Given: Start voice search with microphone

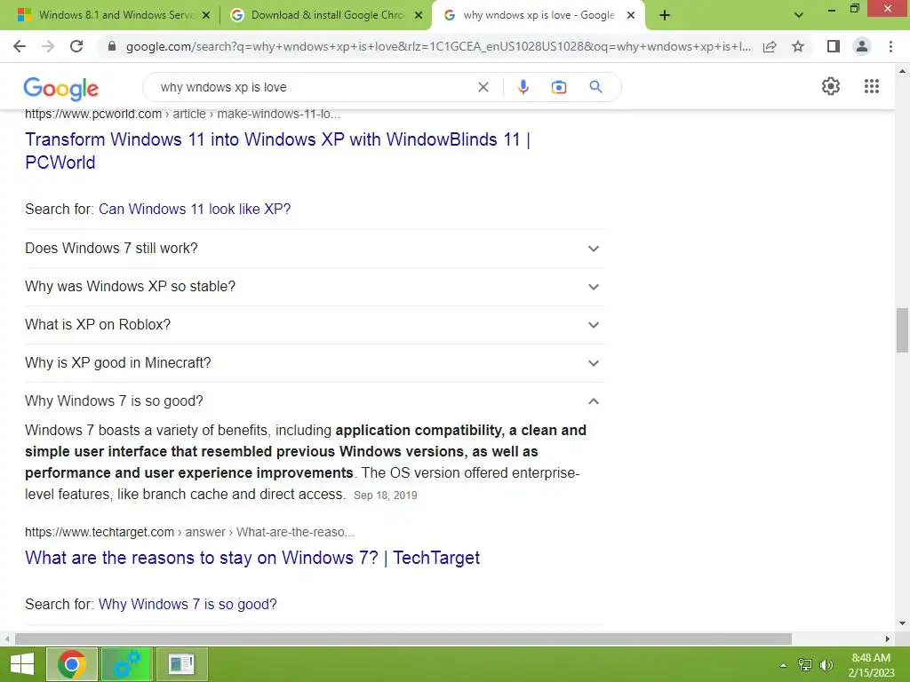Looking at the screenshot, I should point(523,87).
